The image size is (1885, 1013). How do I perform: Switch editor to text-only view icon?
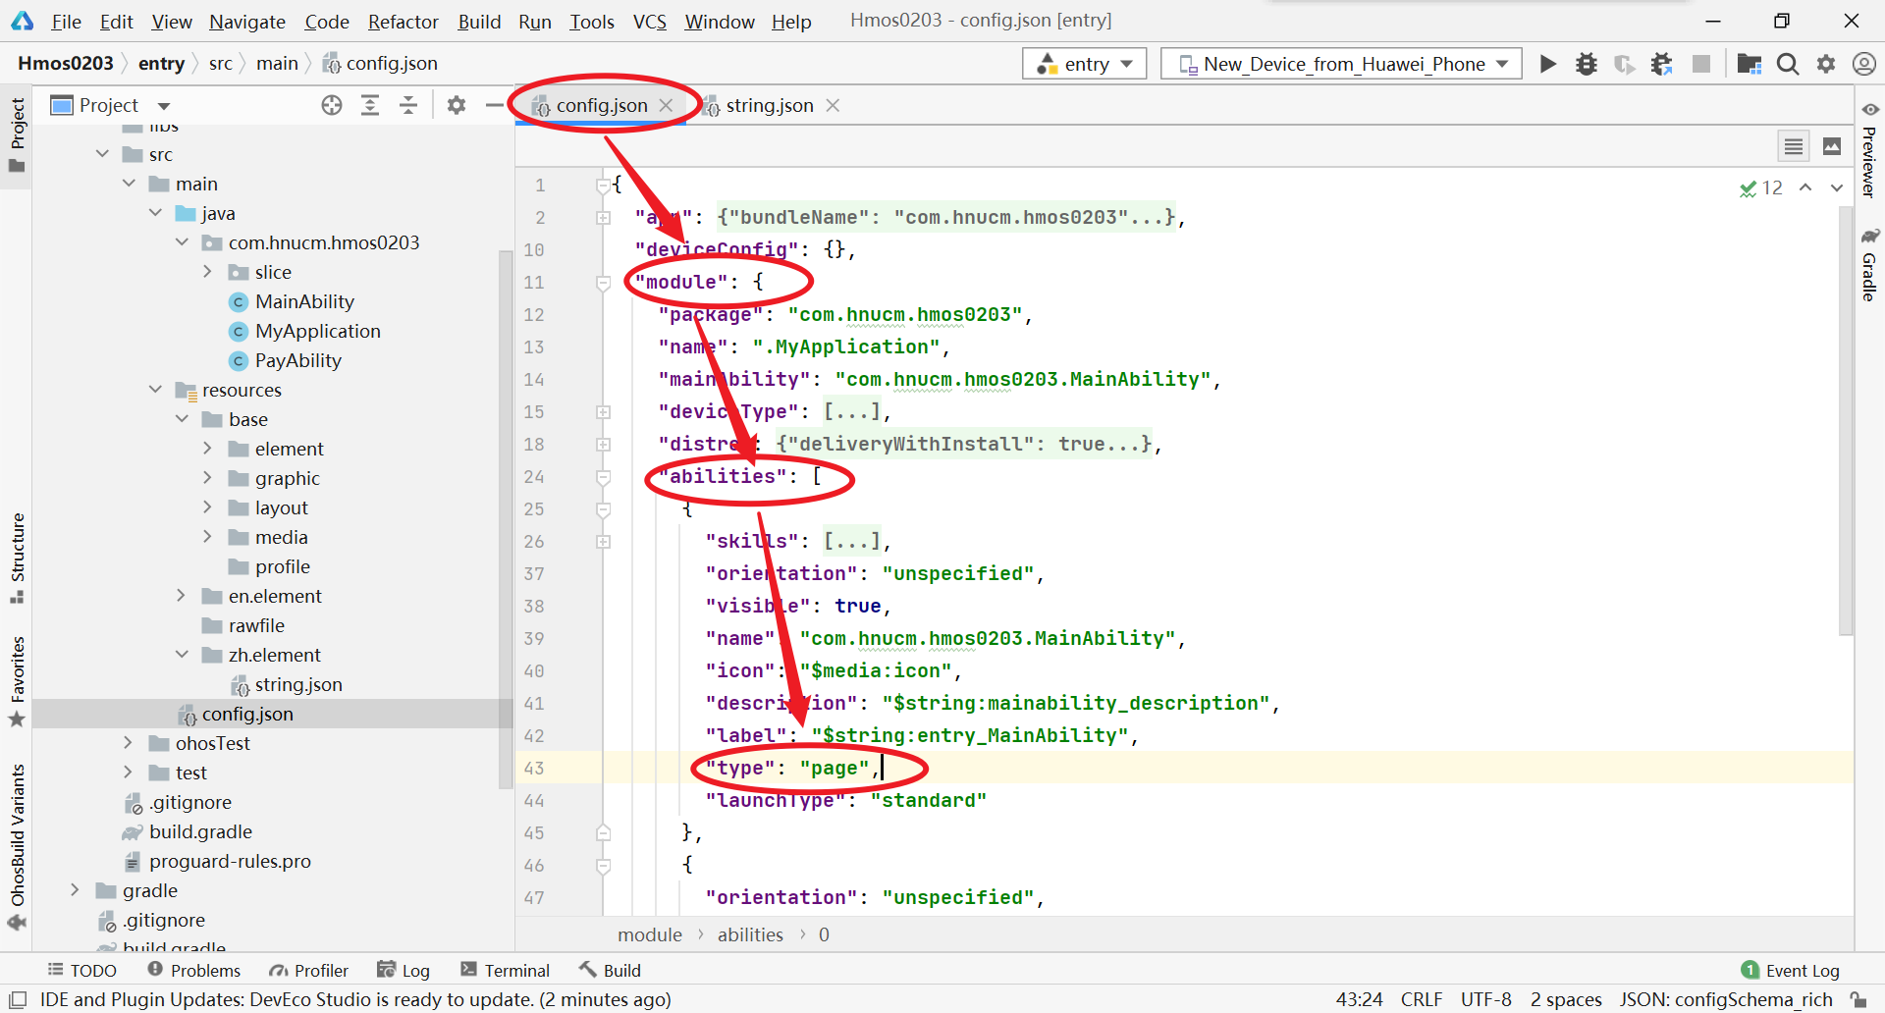coord(1794,146)
